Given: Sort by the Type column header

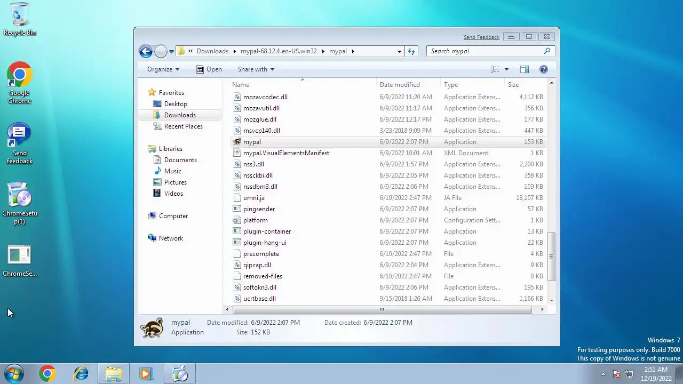Looking at the screenshot, I should 473,85.
